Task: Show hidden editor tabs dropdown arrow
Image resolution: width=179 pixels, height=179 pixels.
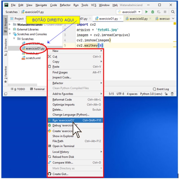Action: 173,19
